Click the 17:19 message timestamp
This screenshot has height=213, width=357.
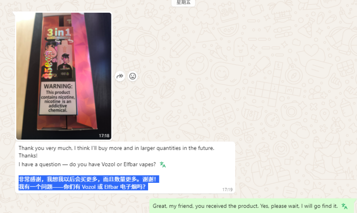point(227,189)
